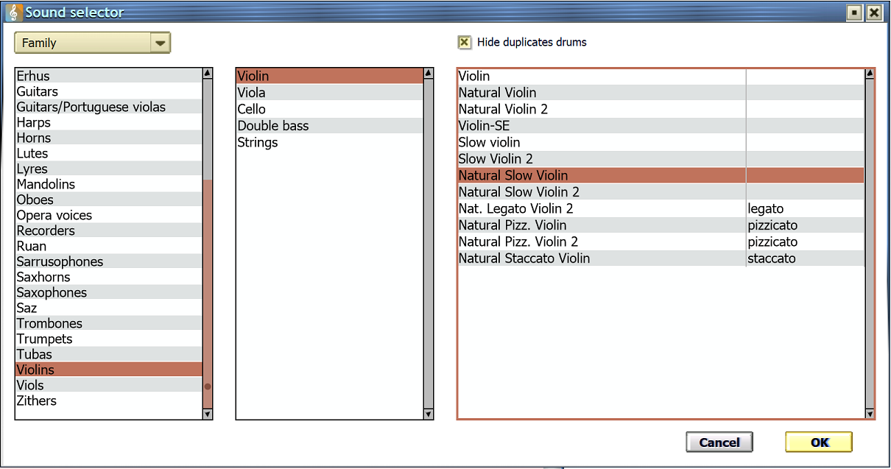
Task: Click the maximize window button
Action: point(854,13)
